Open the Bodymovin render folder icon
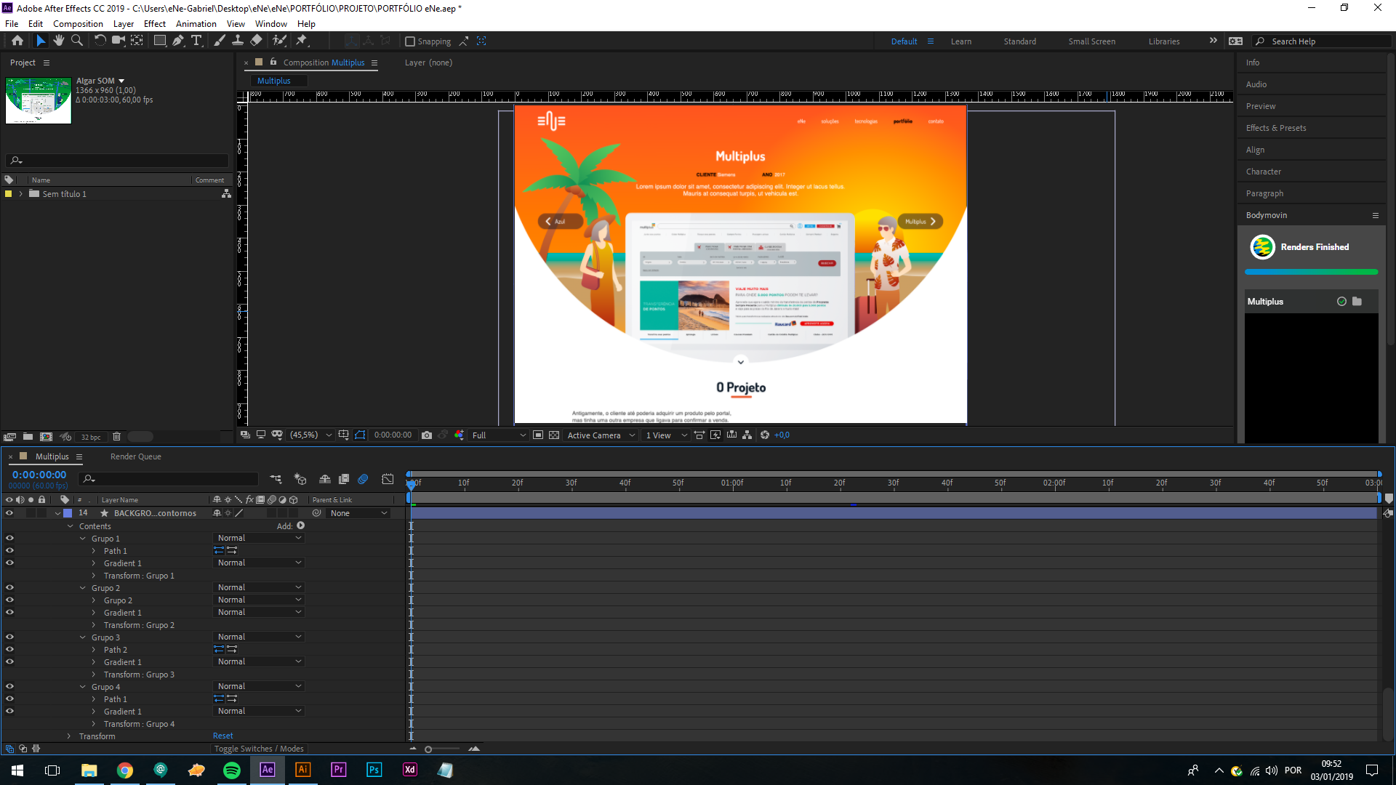The height and width of the screenshot is (785, 1396). click(1357, 302)
